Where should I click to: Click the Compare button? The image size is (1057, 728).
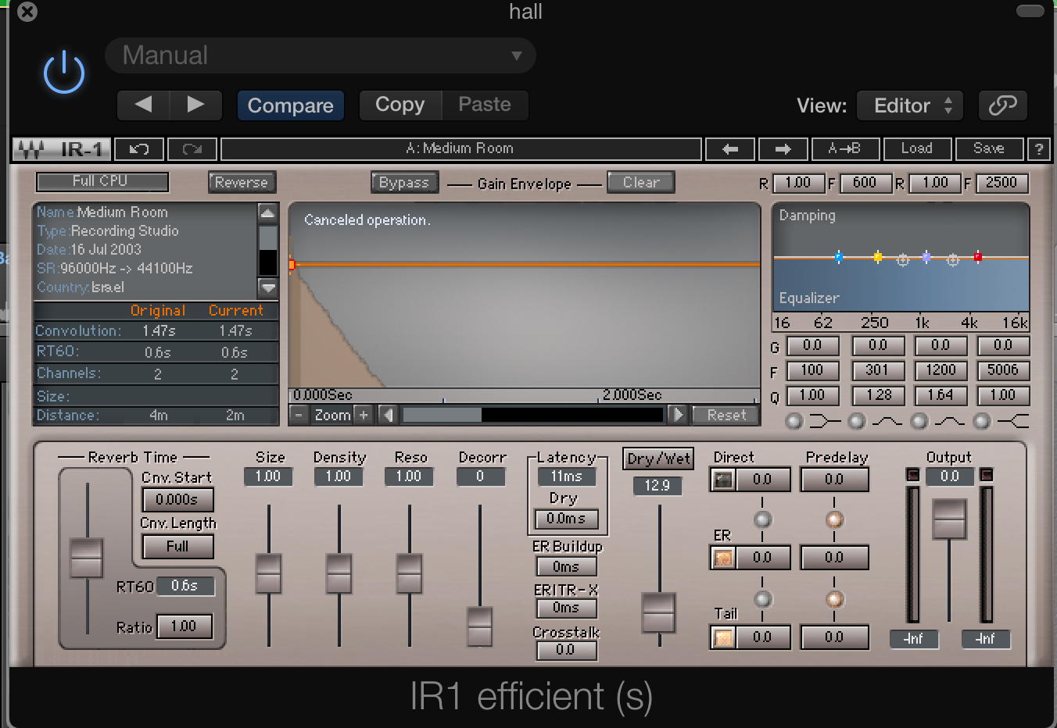click(x=290, y=105)
